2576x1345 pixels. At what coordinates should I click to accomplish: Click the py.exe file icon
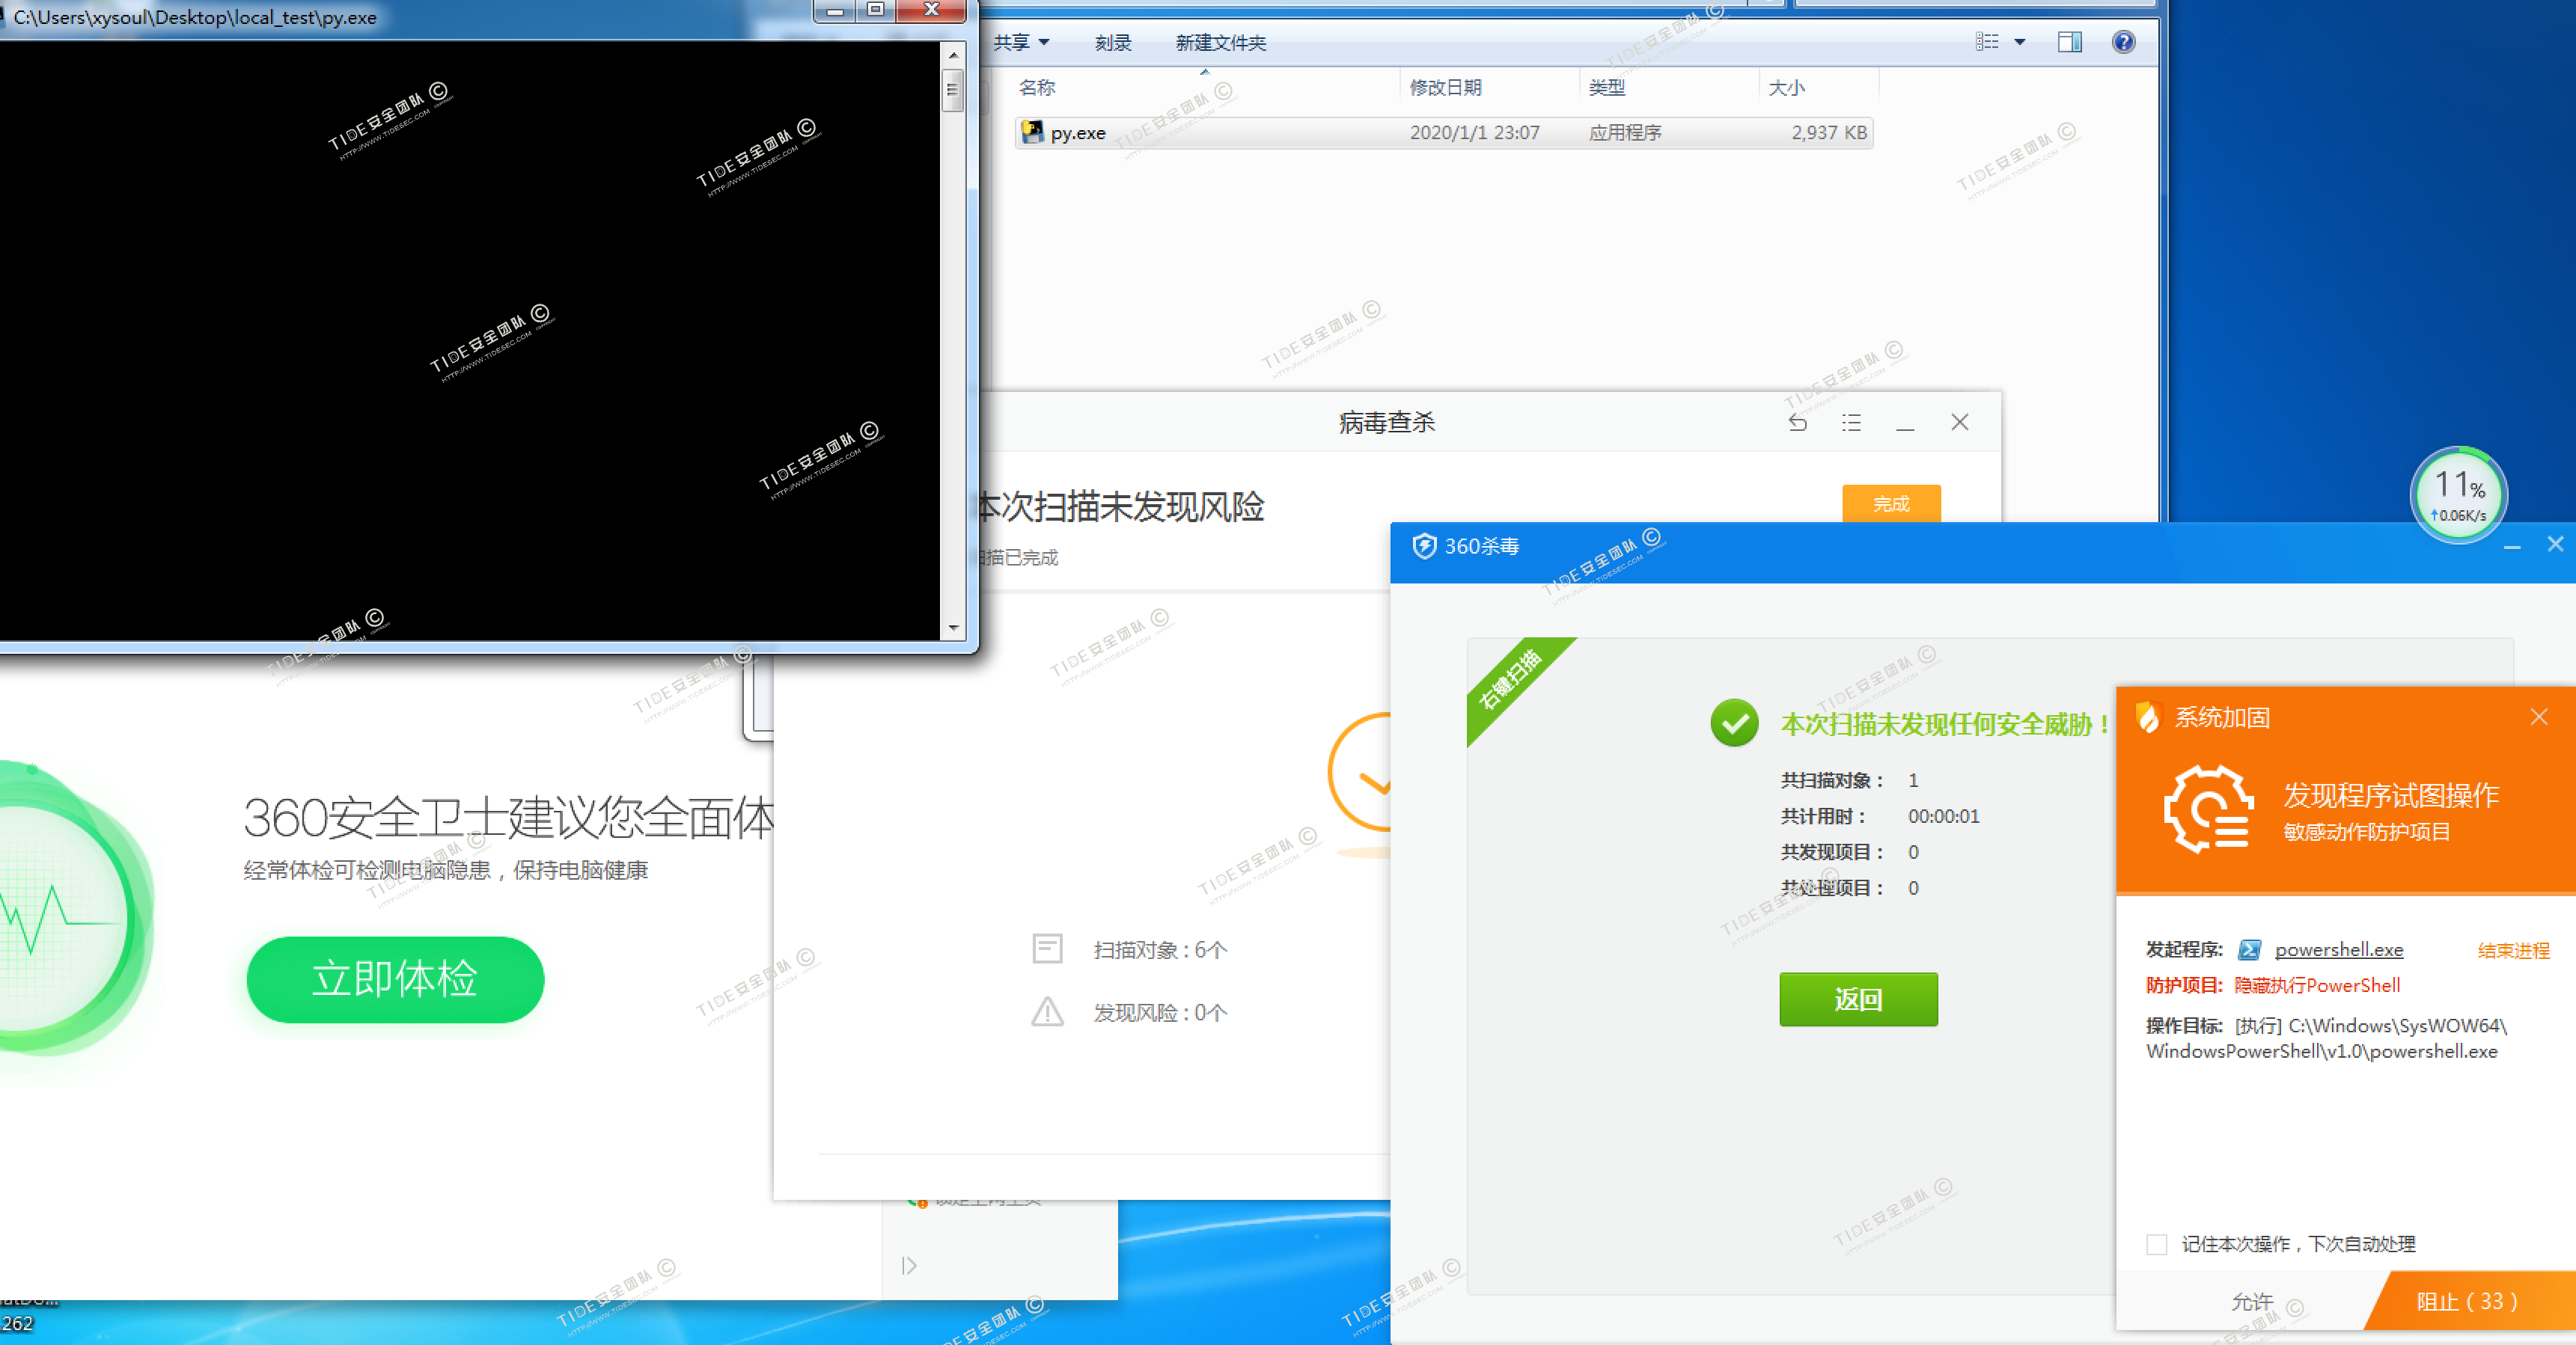pos(1031,132)
